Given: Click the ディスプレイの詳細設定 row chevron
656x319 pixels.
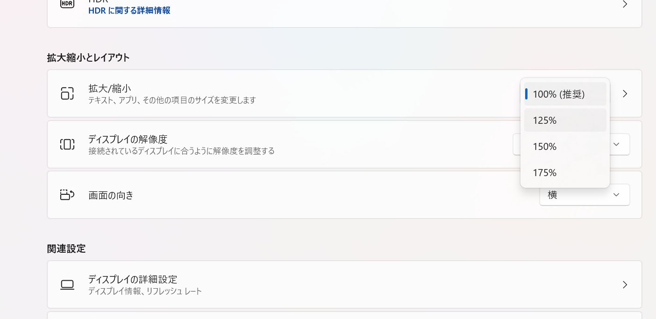Looking at the screenshot, I should point(625,284).
